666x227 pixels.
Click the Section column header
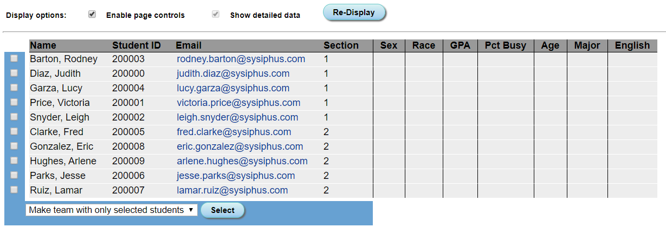[x=341, y=45]
